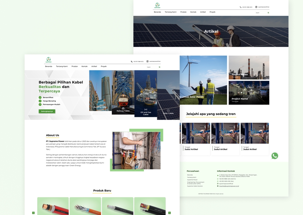This screenshot has height=215, width=303.
Task: Open Artikel in the homepage navigation
Action: 94,67
